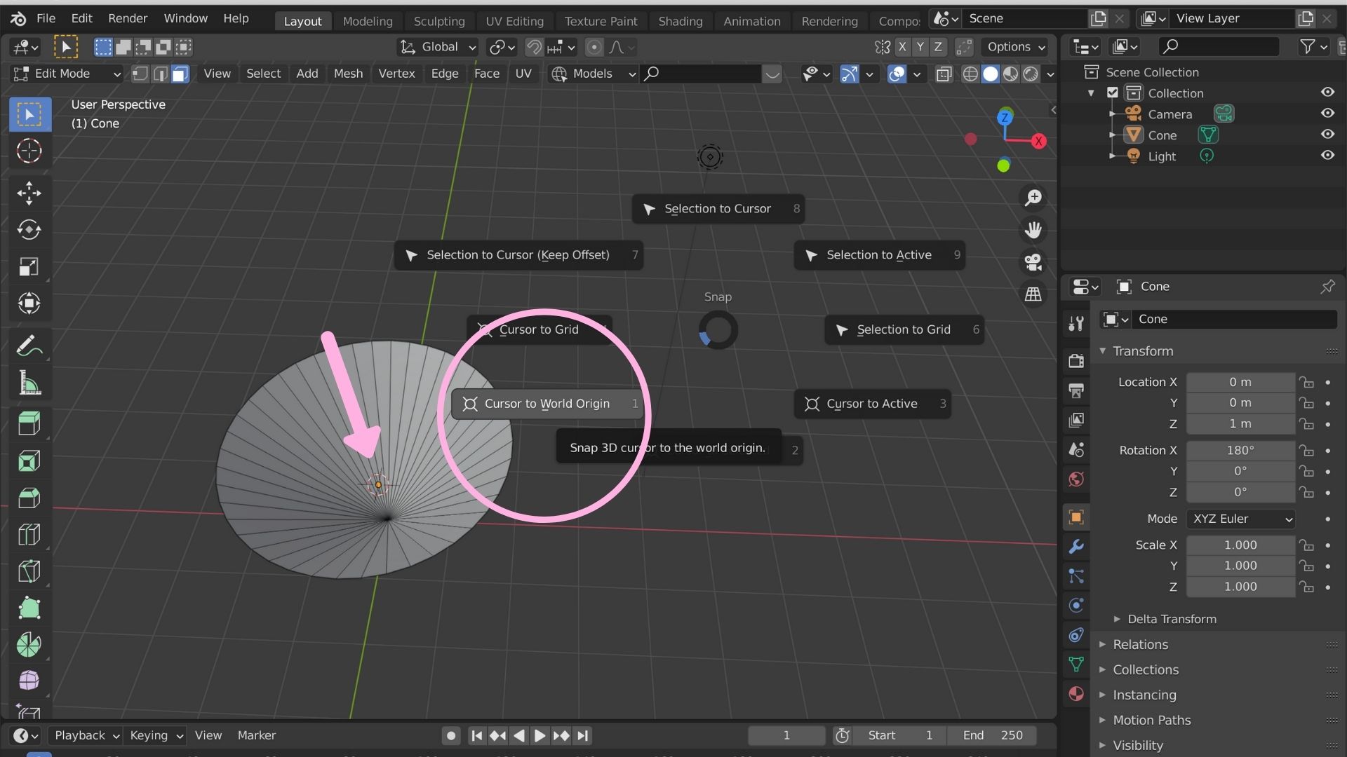Jump to the last frame in the timeline

tap(583, 735)
